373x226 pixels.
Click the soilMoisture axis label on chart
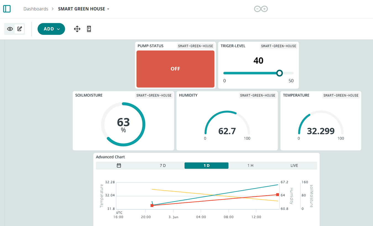(x=311, y=196)
